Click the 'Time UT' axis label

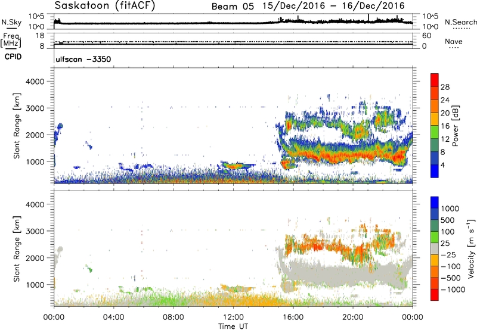[x=233, y=326]
